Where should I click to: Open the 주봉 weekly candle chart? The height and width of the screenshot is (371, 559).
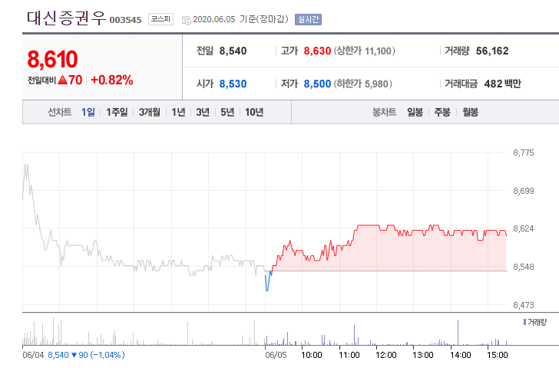point(442,112)
